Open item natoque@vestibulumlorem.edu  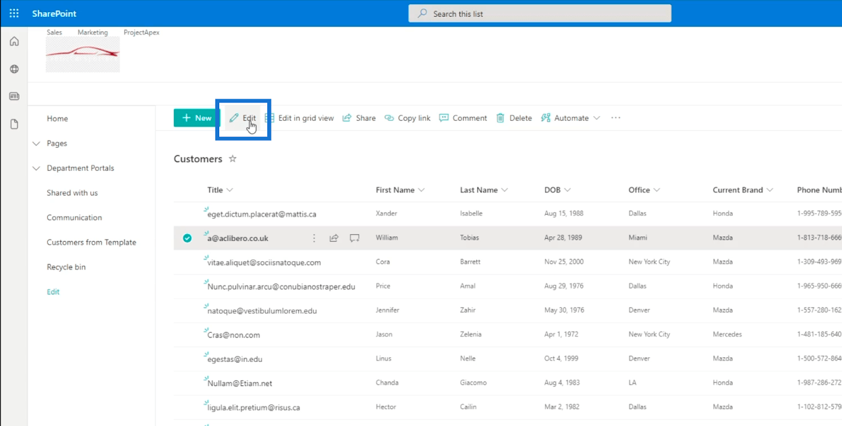(x=262, y=311)
